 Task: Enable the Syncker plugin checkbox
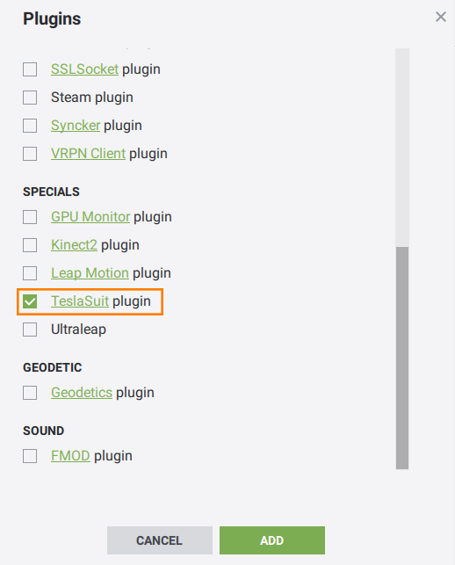(x=30, y=126)
